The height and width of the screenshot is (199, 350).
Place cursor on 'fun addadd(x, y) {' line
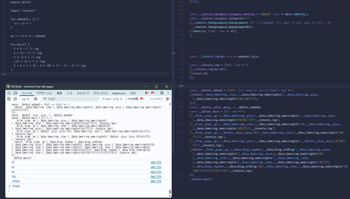[x=24, y=19]
